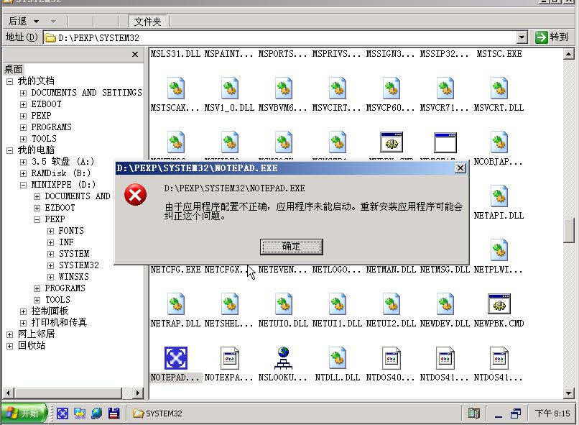
Task: Expand the RAMDisk (B:) node
Action: click(23, 173)
